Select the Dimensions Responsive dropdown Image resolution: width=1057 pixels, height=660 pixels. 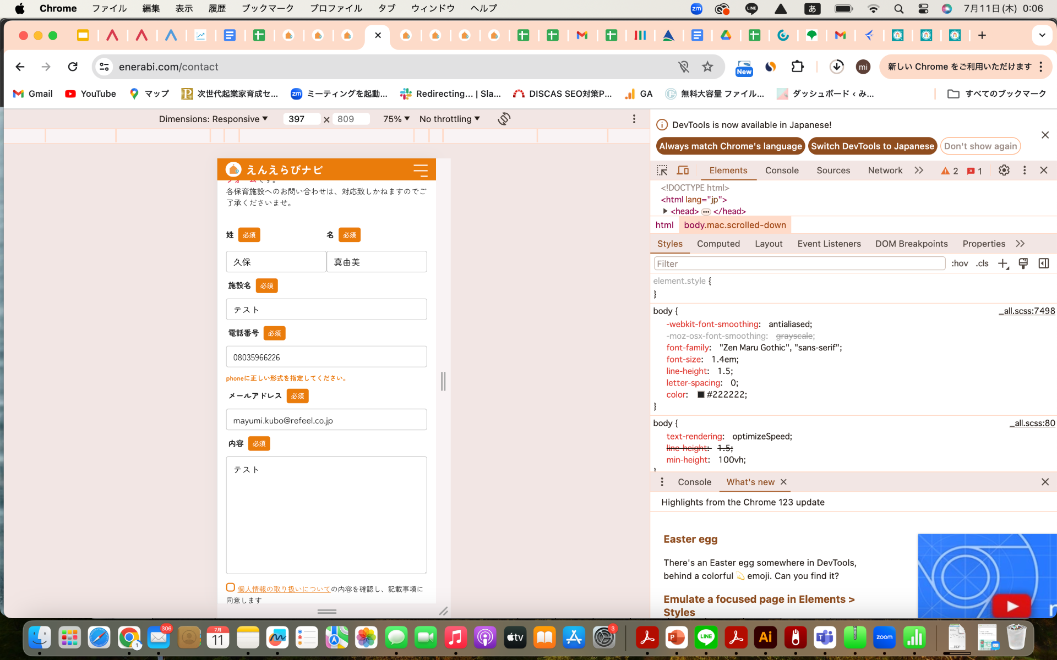point(214,119)
